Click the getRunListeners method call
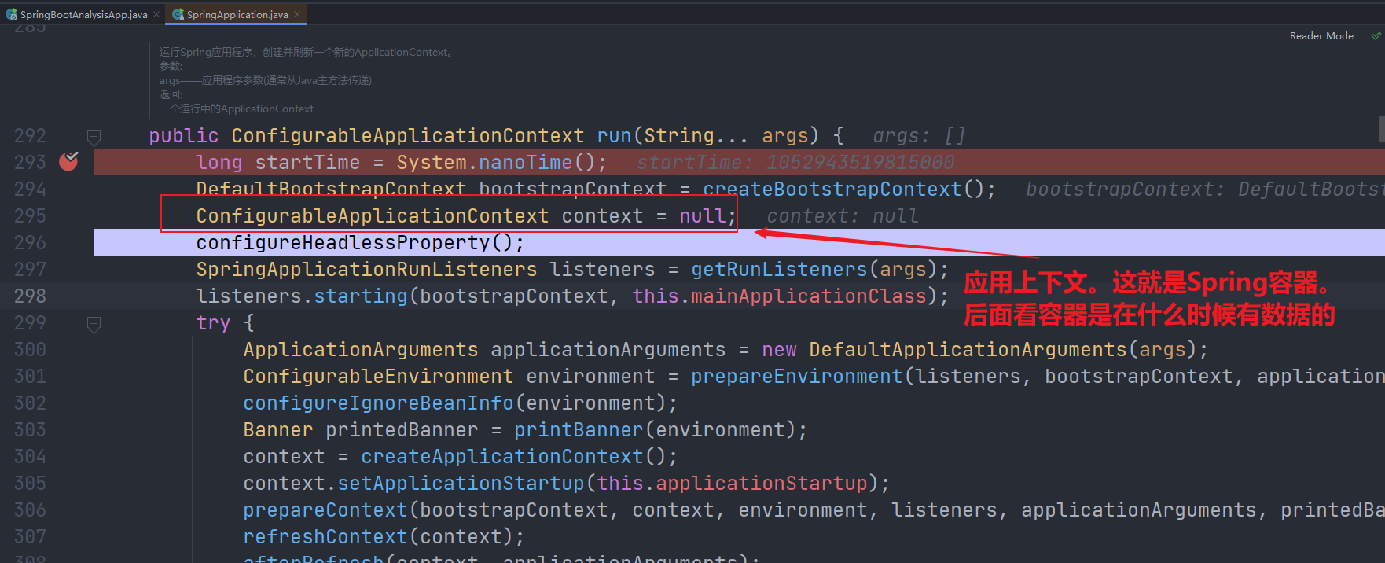The image size is (1385, 563). 778,270
